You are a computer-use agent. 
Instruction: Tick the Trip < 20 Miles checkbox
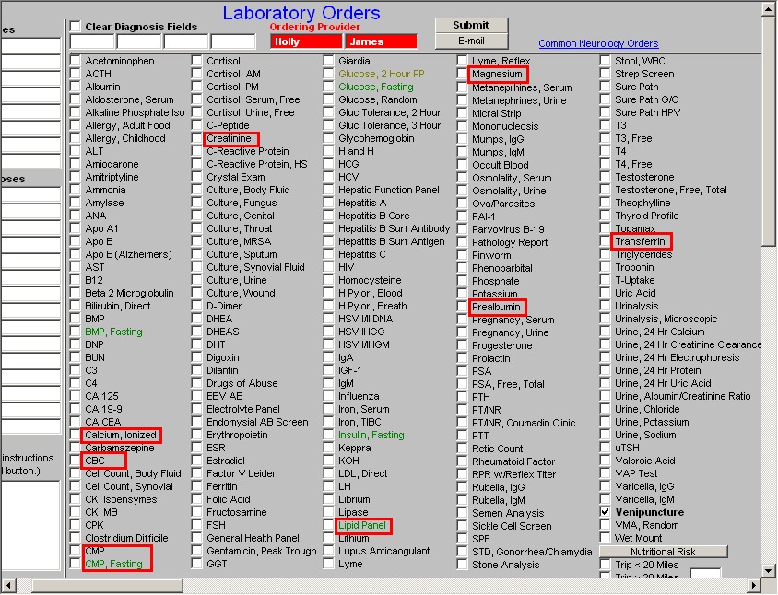point(605,565)
